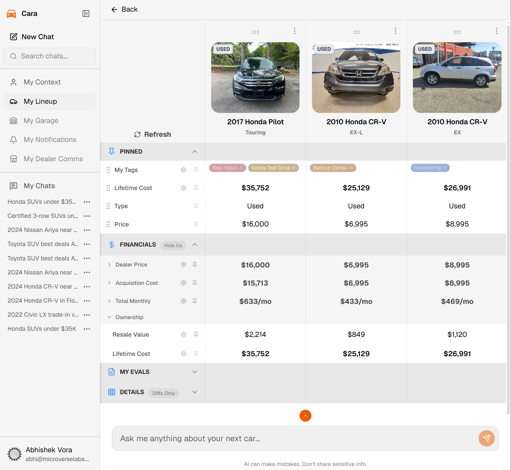Click the Cara car logo
Viewport: 511px width, 470px height.
point(12,14)
